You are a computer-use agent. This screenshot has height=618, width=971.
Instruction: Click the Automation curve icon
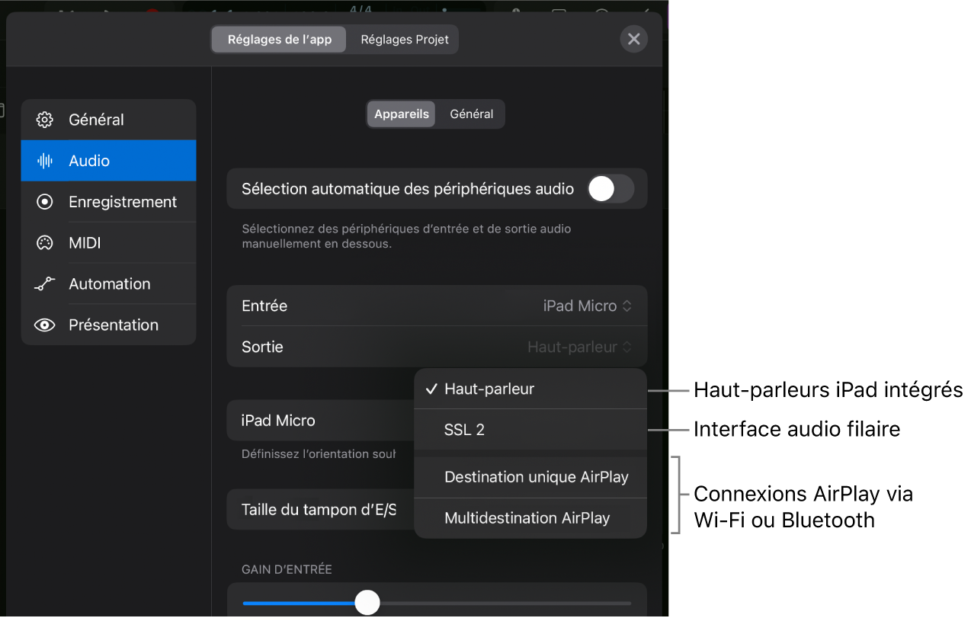pos(44,283)
